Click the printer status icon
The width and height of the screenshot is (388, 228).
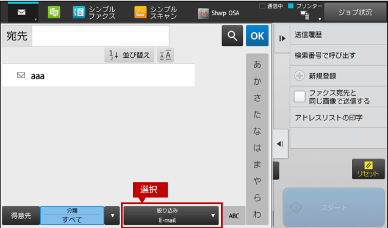click(x=304, y=15)
